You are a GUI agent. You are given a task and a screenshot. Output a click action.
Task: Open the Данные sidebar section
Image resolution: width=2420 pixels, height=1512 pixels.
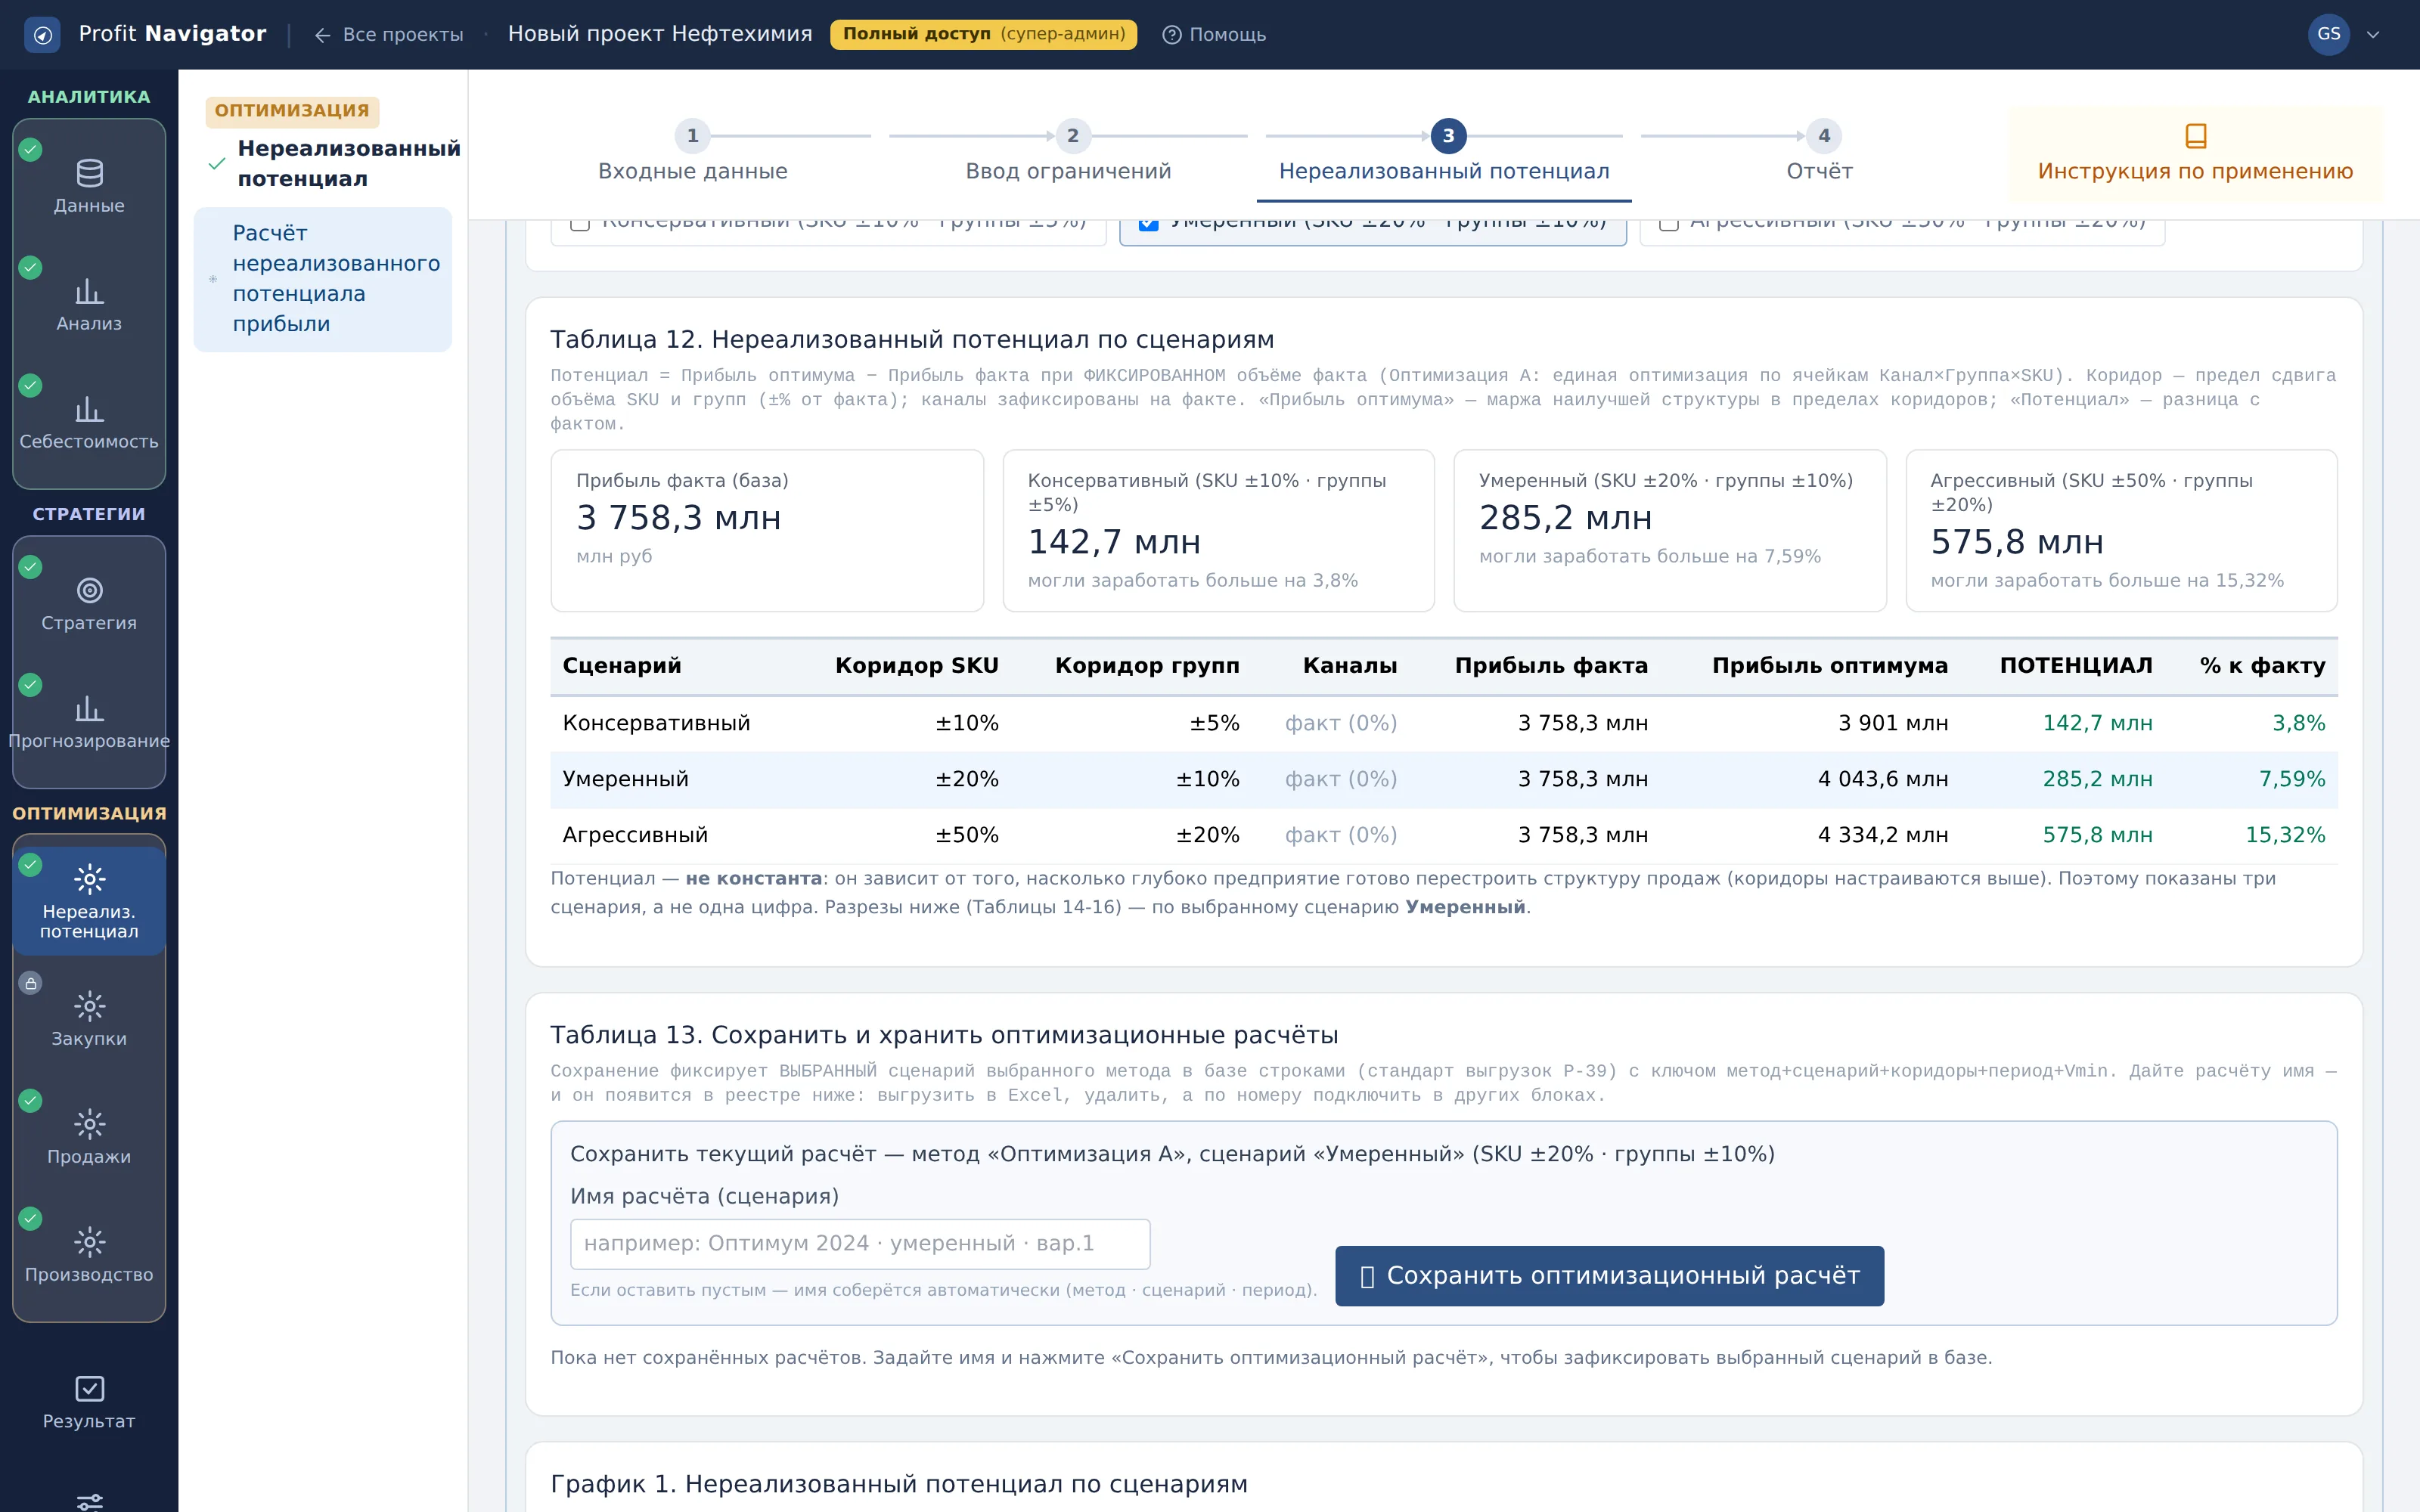point(89,187)
